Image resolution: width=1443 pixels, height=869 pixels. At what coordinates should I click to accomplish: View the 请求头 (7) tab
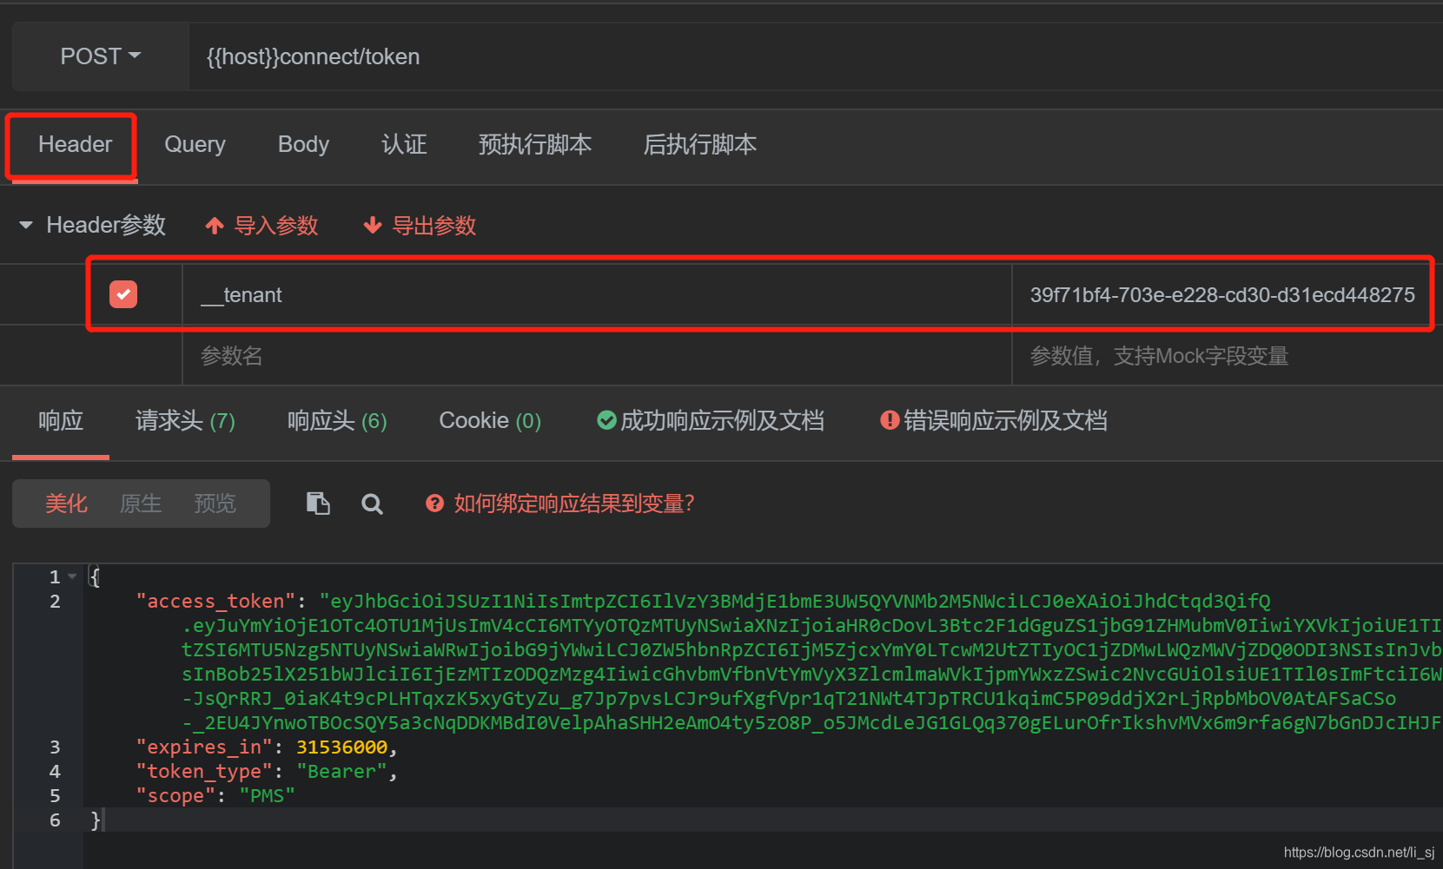click(185, 420)
